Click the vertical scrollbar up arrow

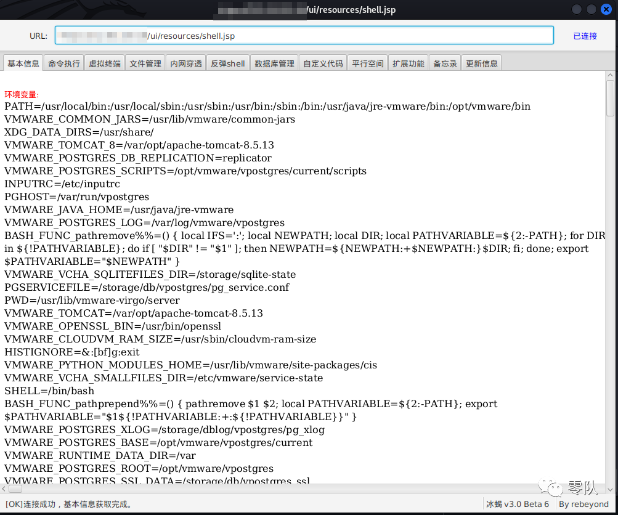tap(610, 75)
